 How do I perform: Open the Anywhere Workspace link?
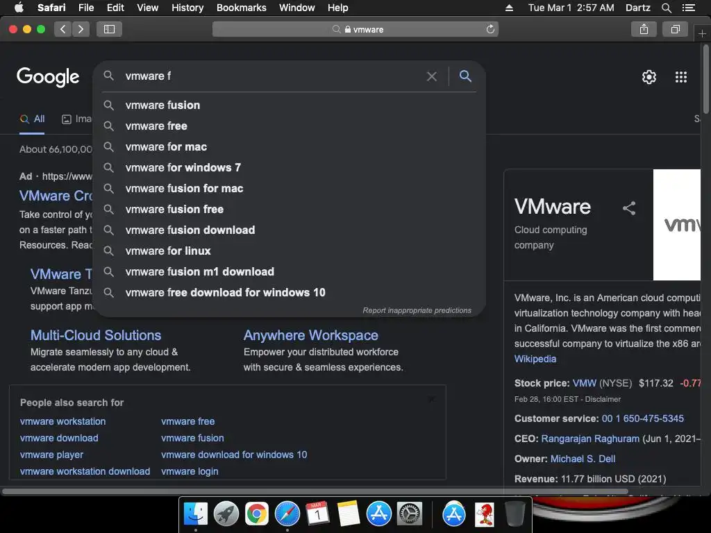(310, 335)
